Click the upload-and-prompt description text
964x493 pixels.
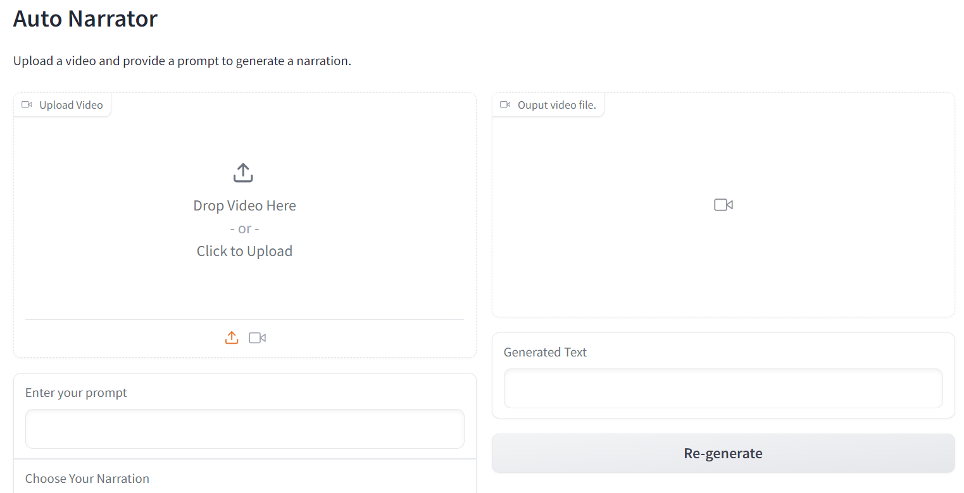(x=182, y=61)
